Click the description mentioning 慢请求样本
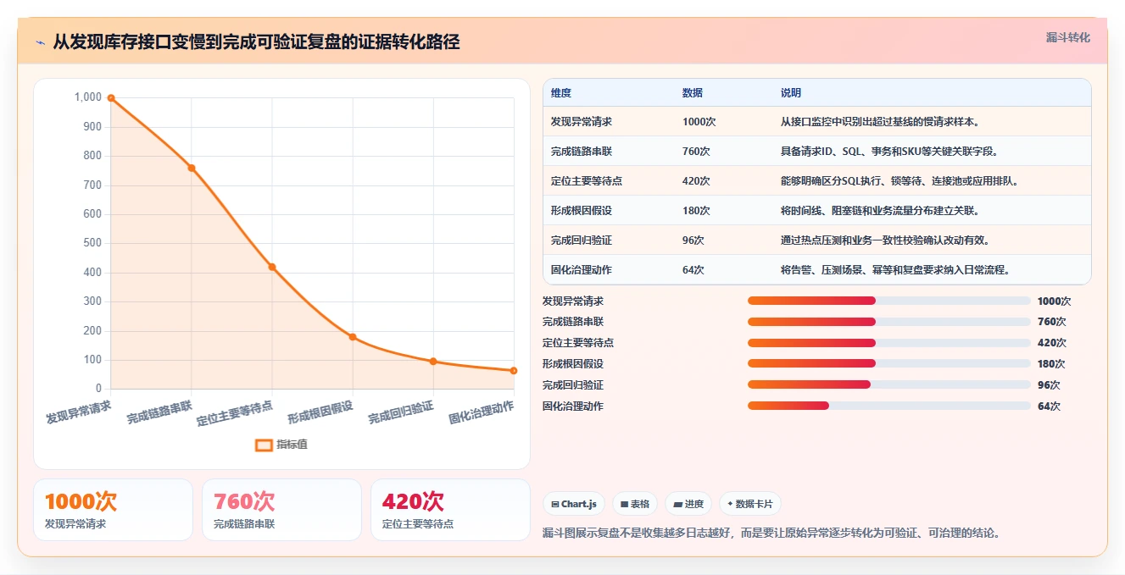 click(x=883, y=122)
